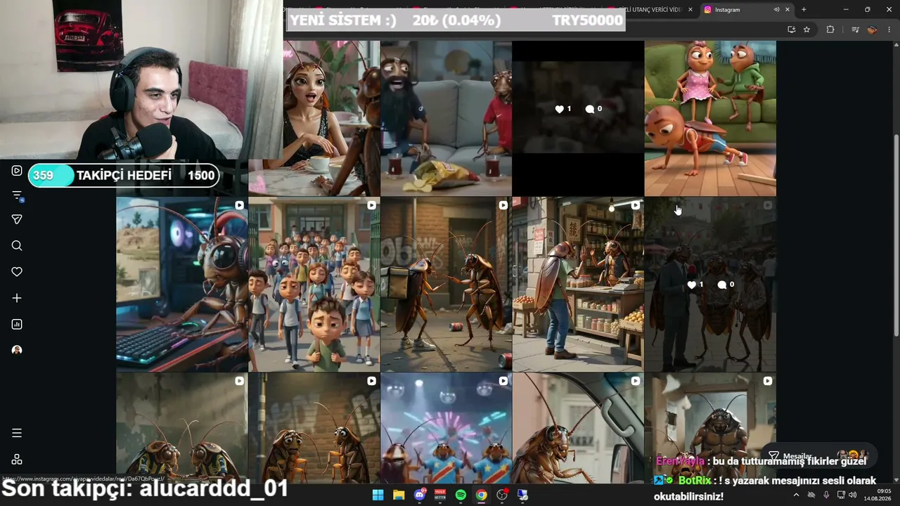Open the Mesajlar messages popup
The height and width of the screenshot is (506, 900).
(x=818, y=456)
